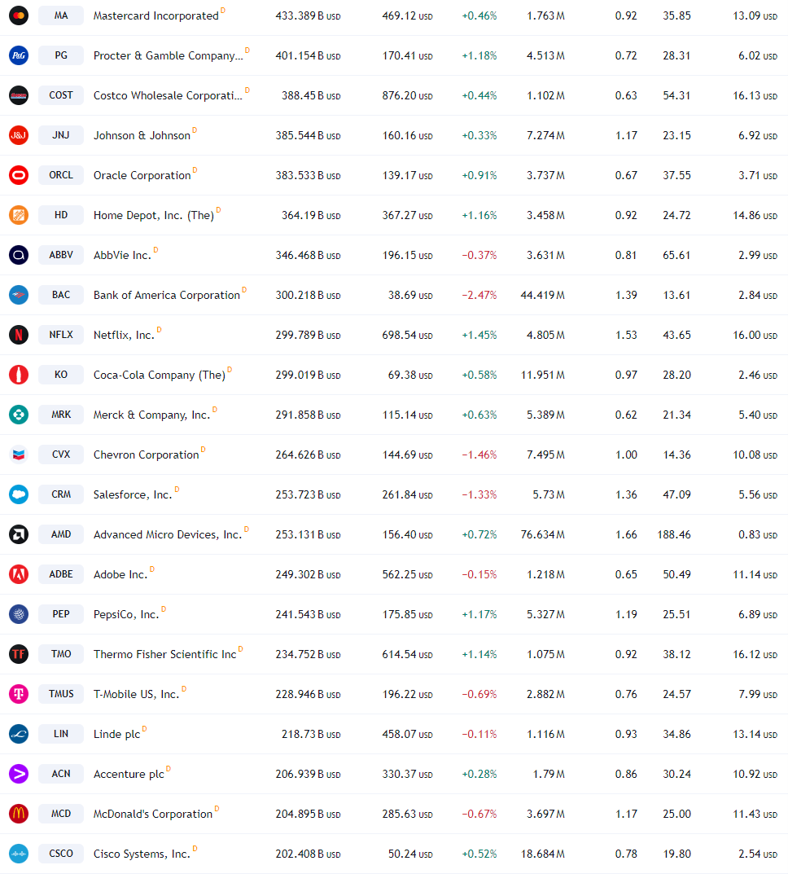Open McDonald's Corporation company link

[x=152, y=814]
